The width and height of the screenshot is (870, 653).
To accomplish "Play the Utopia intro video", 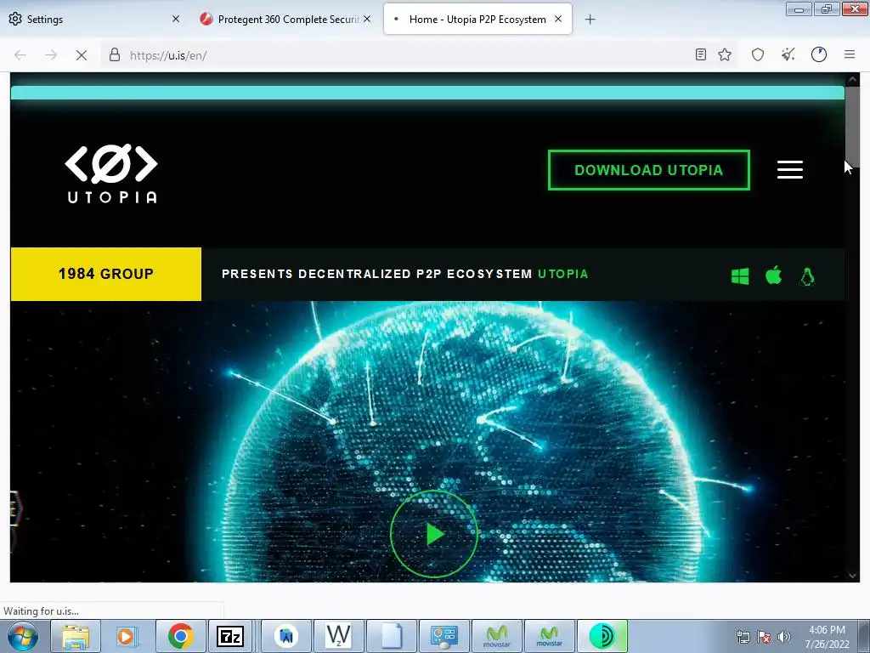I will pos(434,534).
